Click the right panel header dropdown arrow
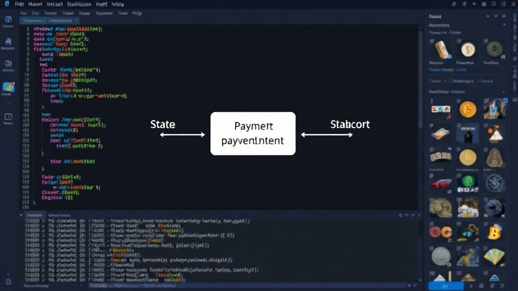The image size is (518, 291). 488,16
